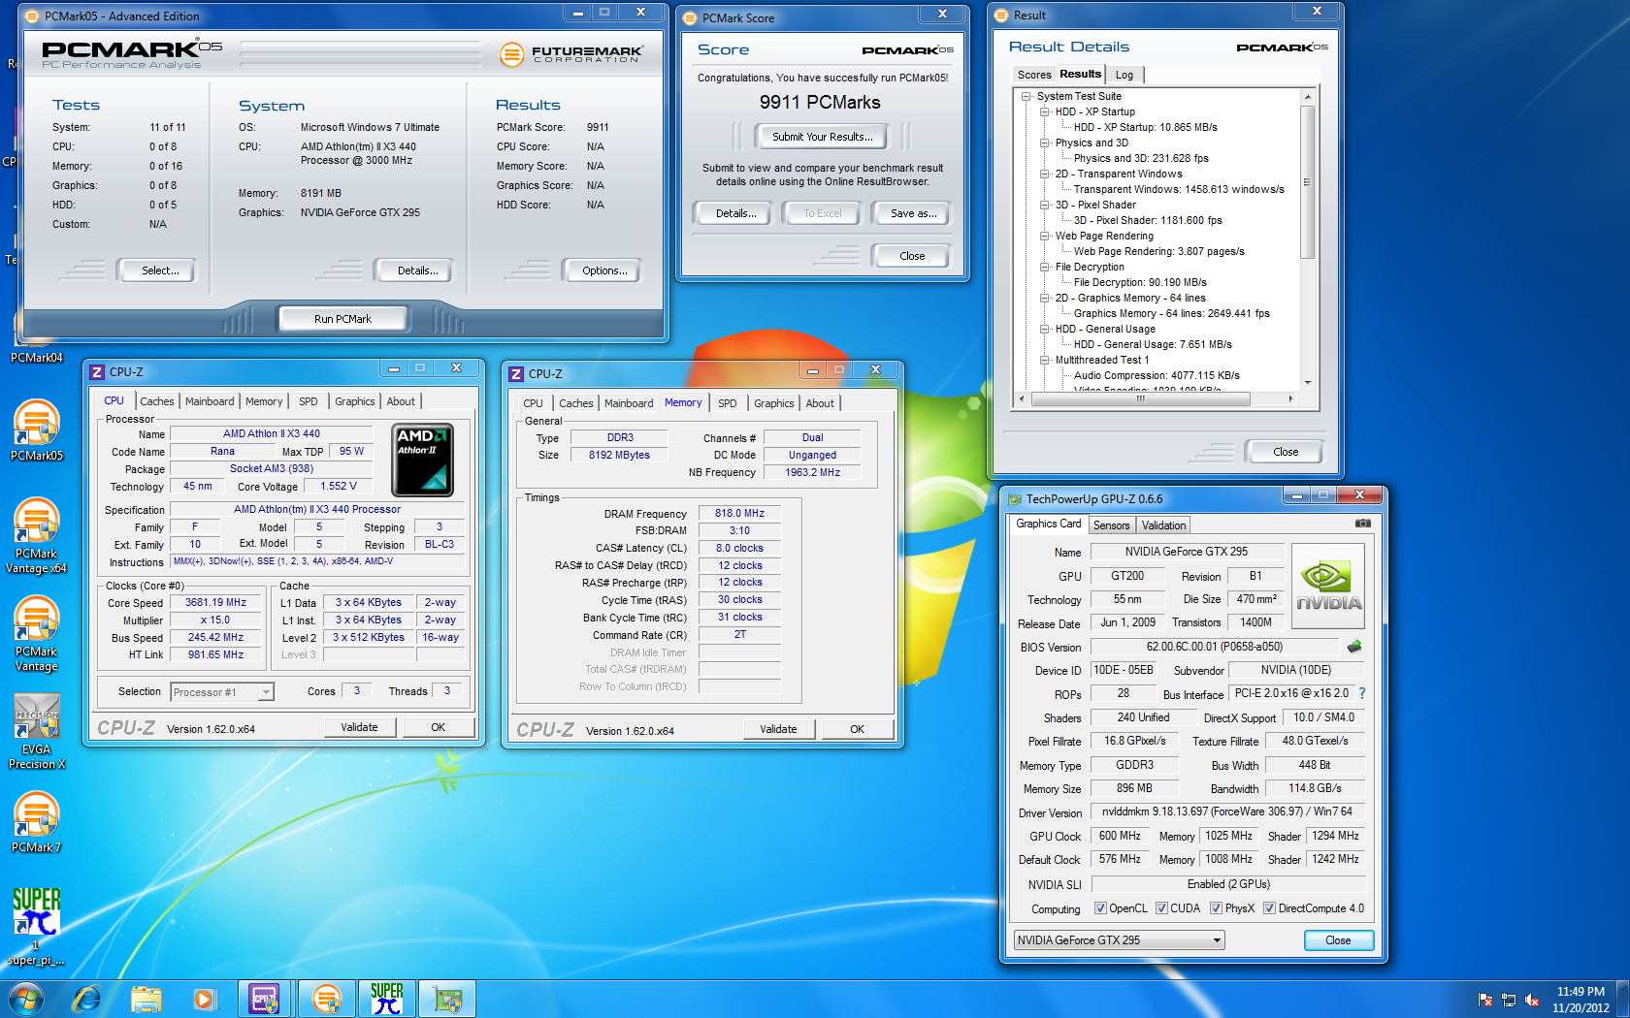1630x1018 pixels.
Task: Click Details button in PCMark Score window
Action: pyautogui.click(x=734, y=213)
